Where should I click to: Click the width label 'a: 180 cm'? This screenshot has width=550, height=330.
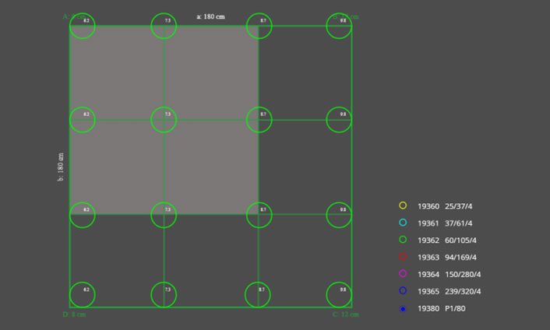(210, 16)
